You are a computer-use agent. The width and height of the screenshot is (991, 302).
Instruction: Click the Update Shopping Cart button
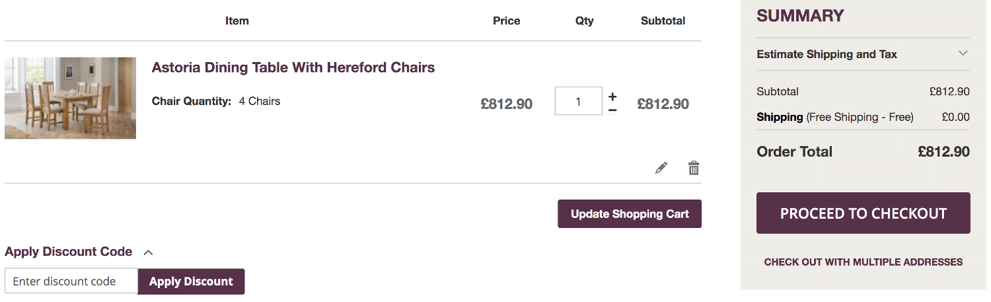630,214
